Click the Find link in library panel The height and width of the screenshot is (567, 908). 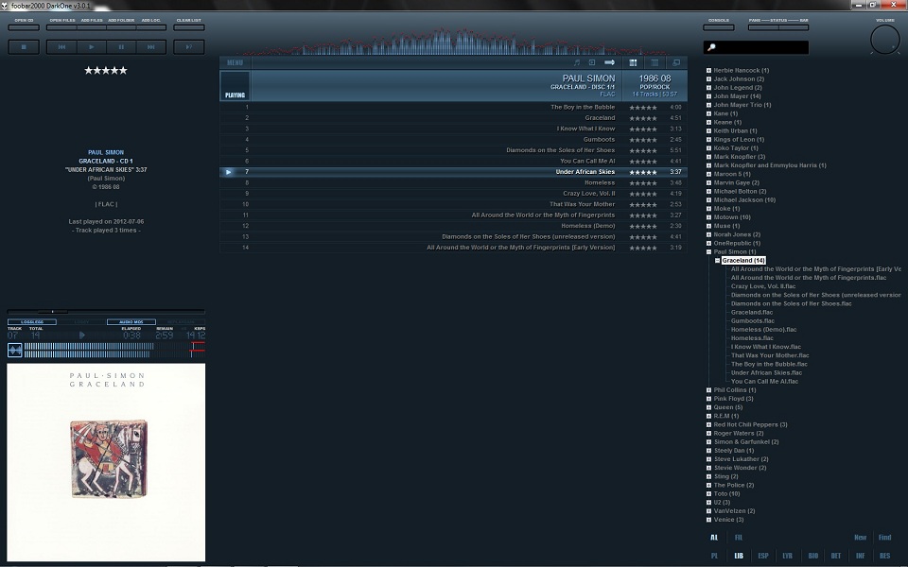point(884,538)
